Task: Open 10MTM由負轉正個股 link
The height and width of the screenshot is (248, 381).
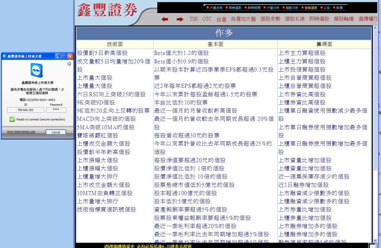Action: pos(105,193)
